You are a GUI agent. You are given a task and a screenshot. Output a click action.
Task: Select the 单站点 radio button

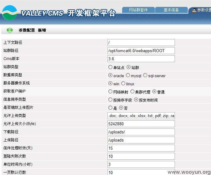click(x=110, y=67)
